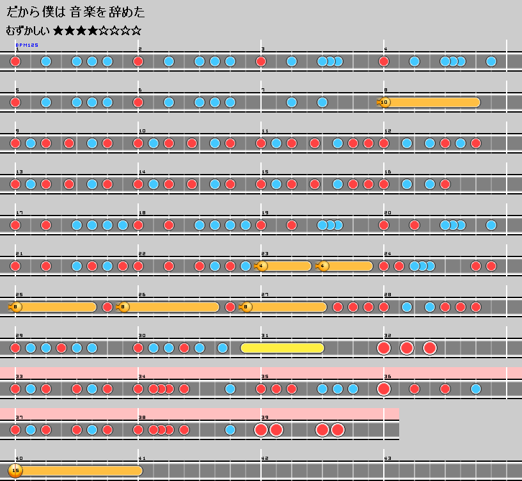522x481 pixels.
Task: Click the song title だから僕は音楽を辞めた
Action: coord(75,12)
